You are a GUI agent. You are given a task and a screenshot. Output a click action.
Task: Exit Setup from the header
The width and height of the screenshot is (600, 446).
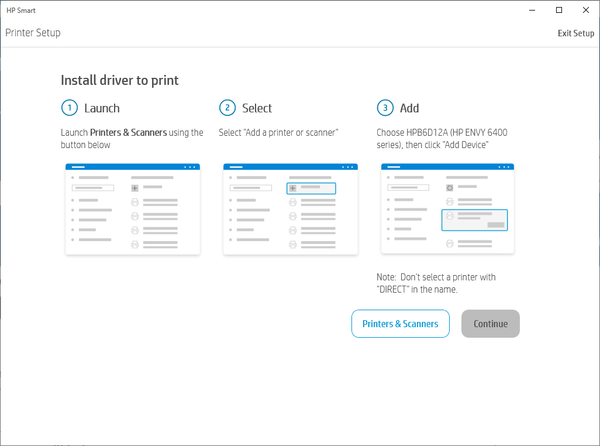tap(575, 33)
